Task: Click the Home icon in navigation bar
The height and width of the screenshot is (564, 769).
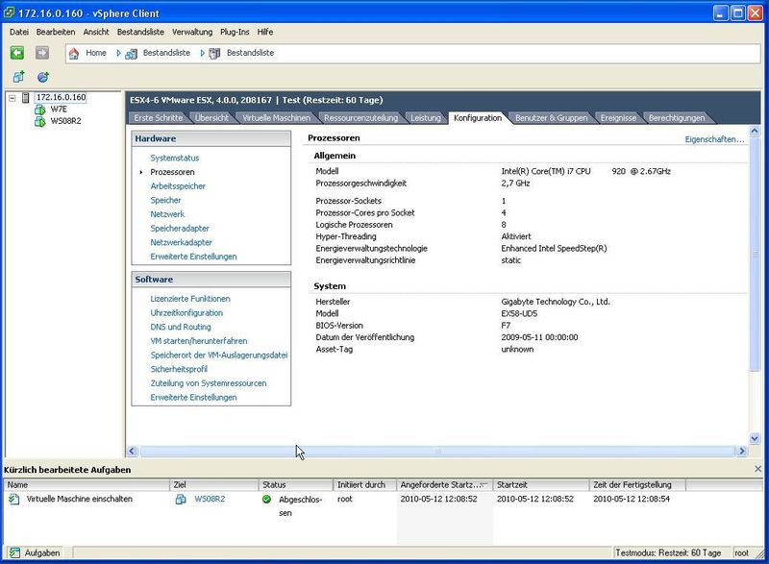Action: pos(74,53)
